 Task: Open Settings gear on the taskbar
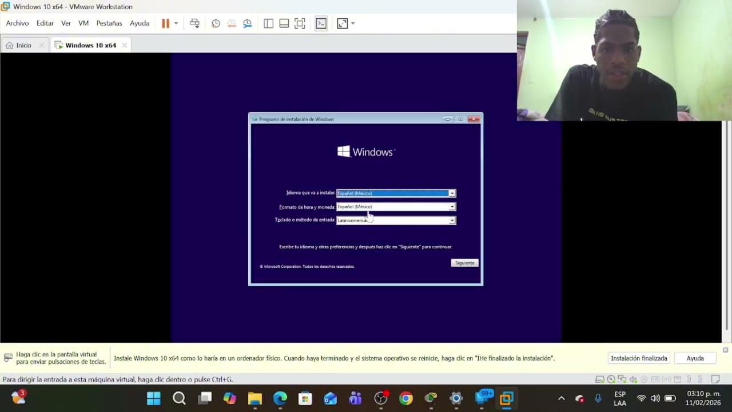click(456, 398)
